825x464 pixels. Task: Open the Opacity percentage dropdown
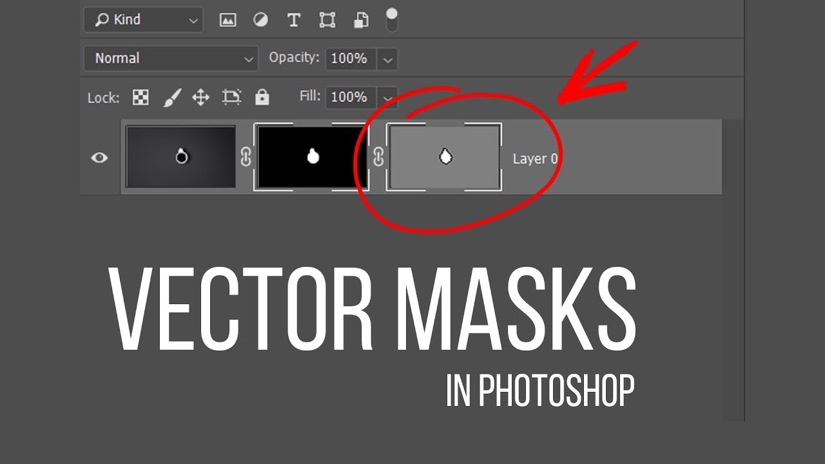coord(387,59)
